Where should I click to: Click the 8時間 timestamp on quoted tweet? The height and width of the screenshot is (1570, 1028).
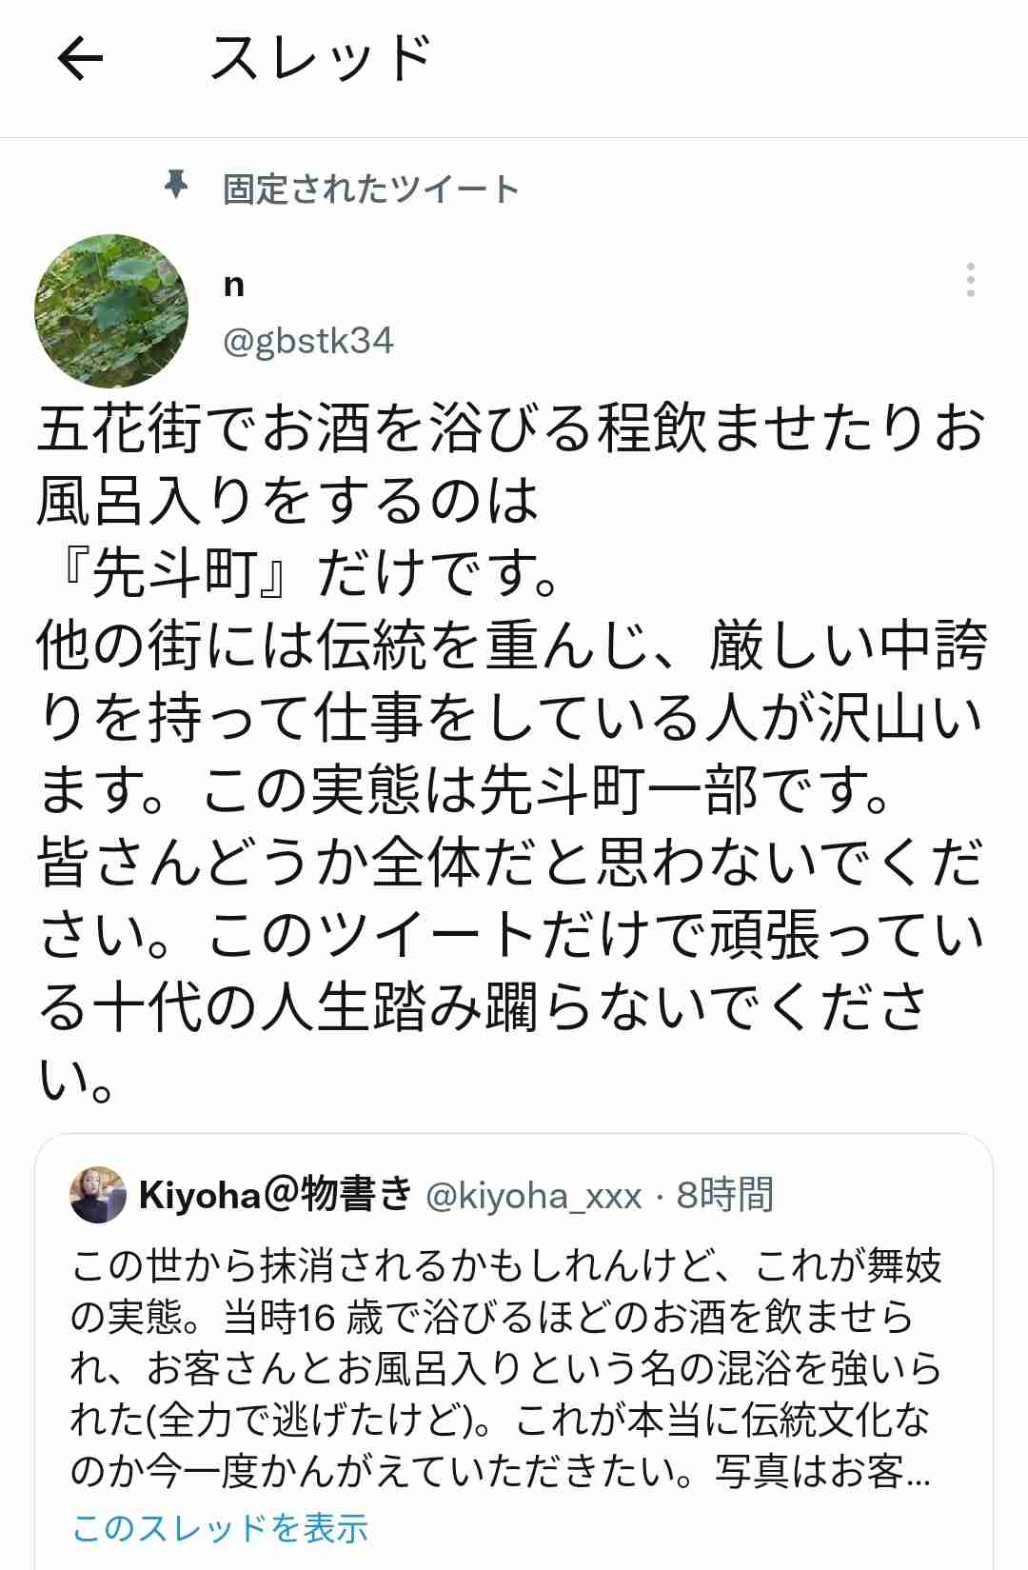click(725, 1195)
